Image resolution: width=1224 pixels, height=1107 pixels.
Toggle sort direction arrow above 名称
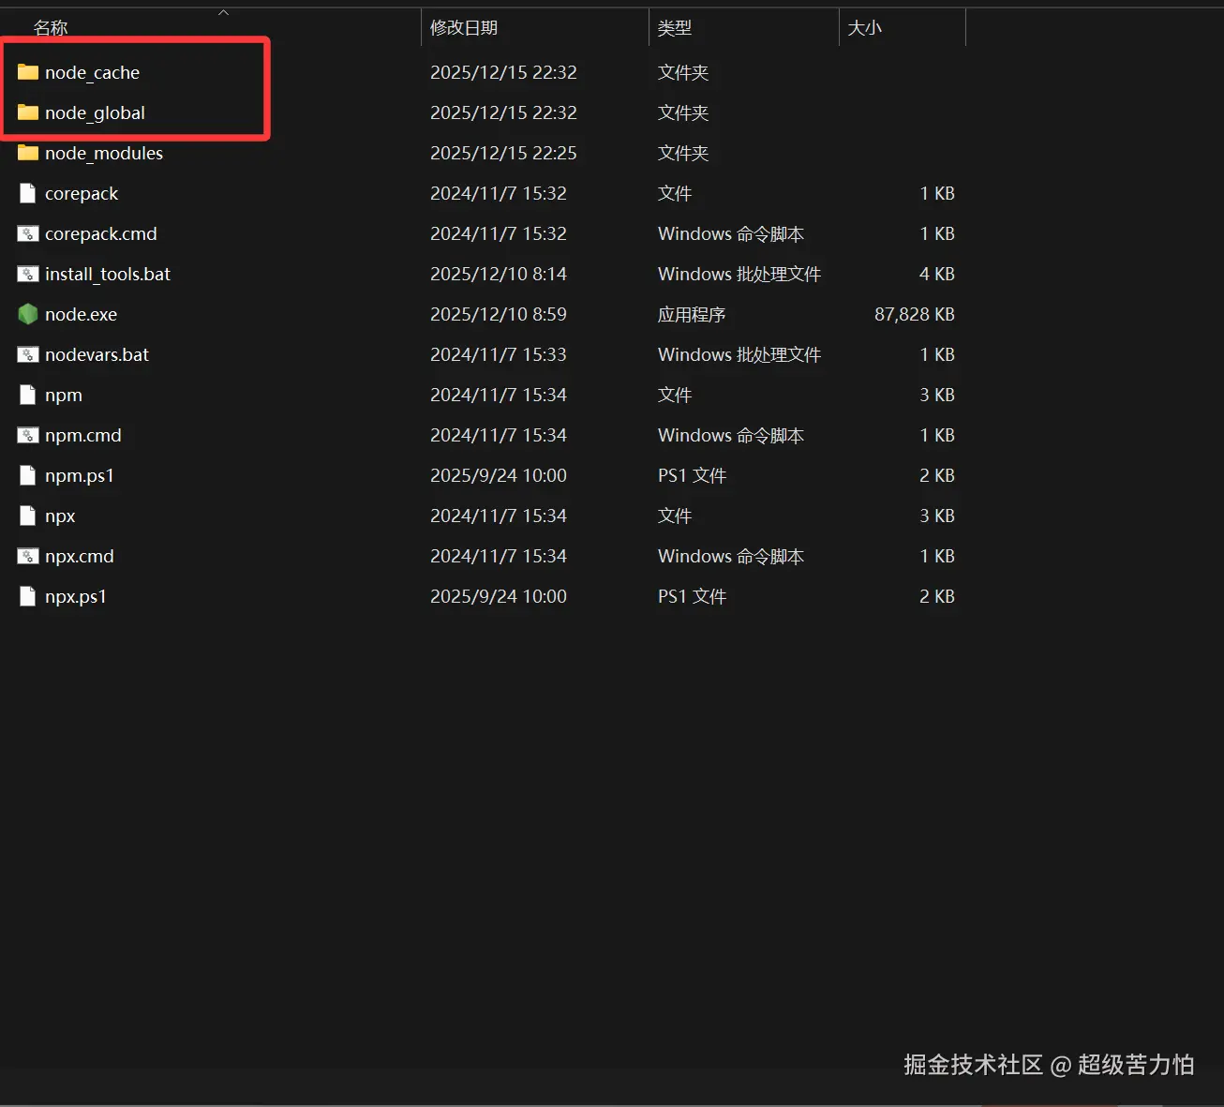point(223,12)
